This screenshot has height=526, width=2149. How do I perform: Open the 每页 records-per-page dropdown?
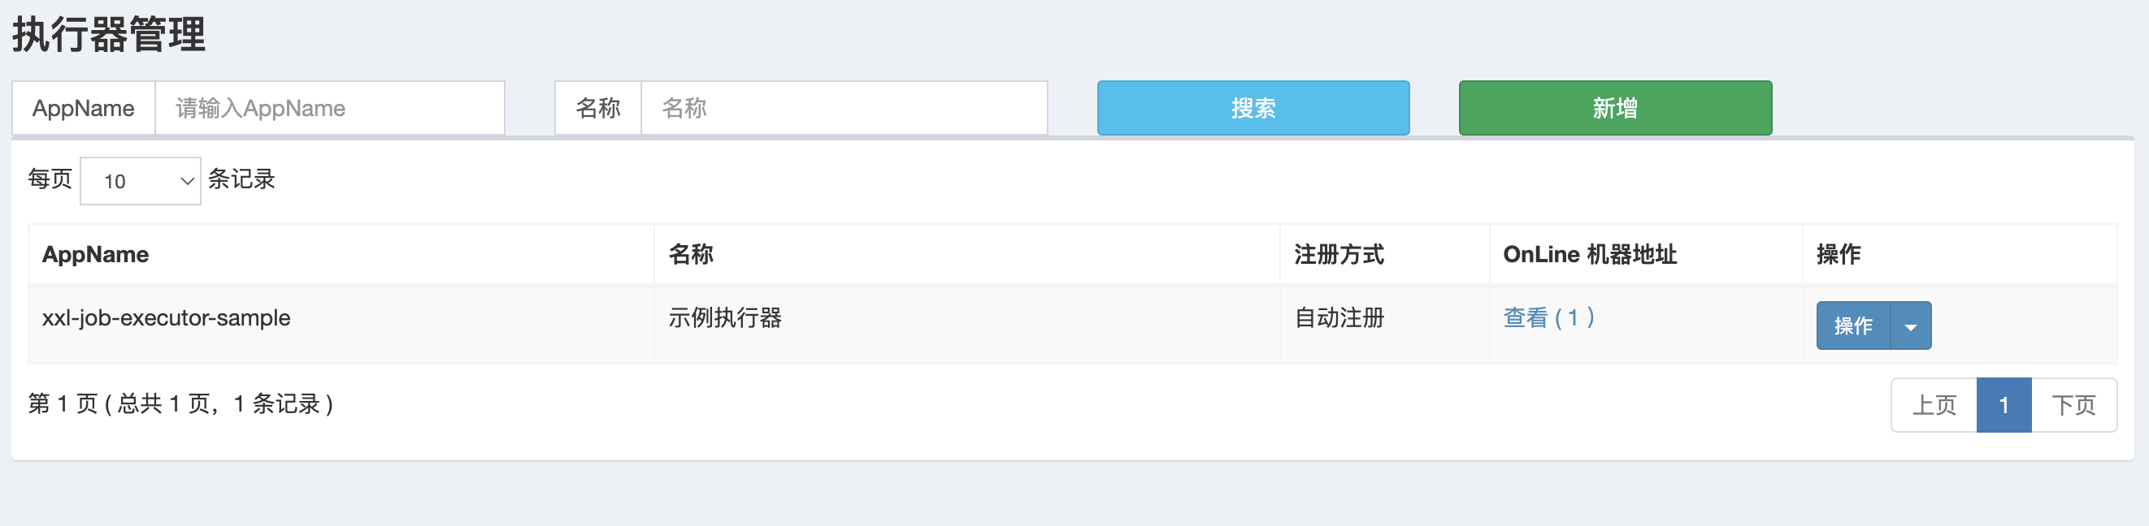click(x=140, y=181)
